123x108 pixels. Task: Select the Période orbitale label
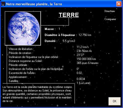coord(18,65)
